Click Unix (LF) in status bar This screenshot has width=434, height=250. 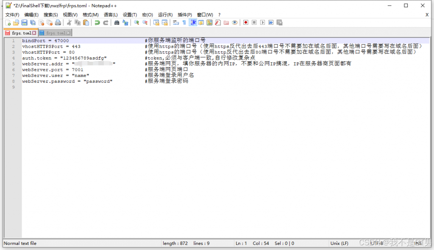339,243
